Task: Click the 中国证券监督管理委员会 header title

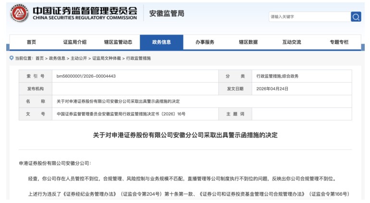Action: pyautogui.click(x=85, y=11)
